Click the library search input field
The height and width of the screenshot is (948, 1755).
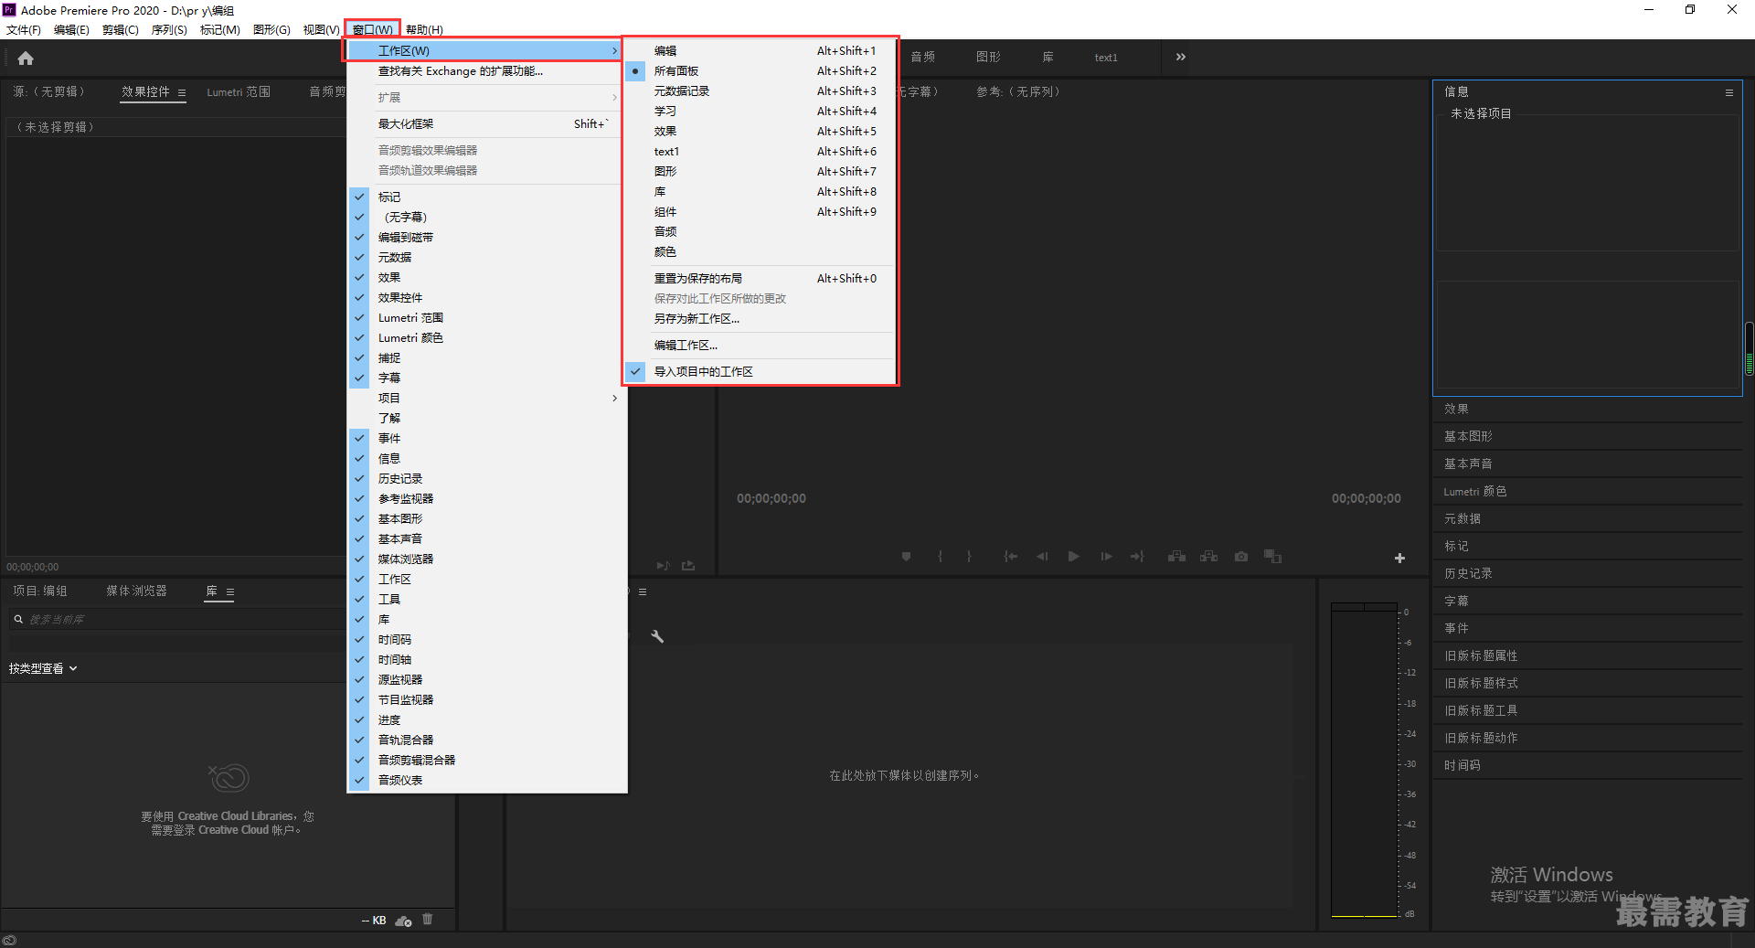(x=178, y=619)
